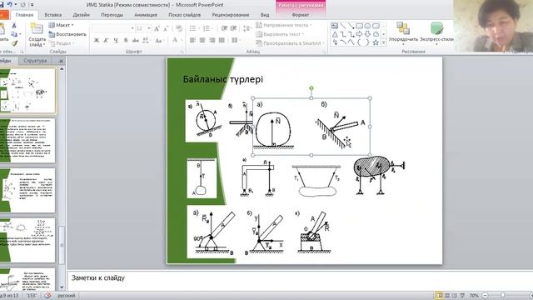The width and height of the screenshot is (533, 300).
Task: Click the font color A button
Action: click(x=174, y=40)
